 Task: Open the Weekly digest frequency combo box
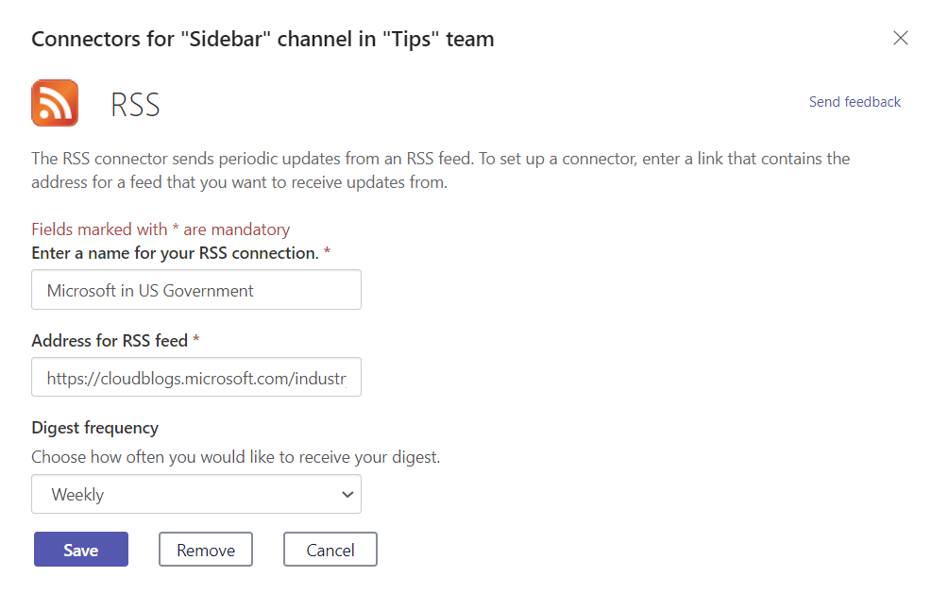(196, 494)
